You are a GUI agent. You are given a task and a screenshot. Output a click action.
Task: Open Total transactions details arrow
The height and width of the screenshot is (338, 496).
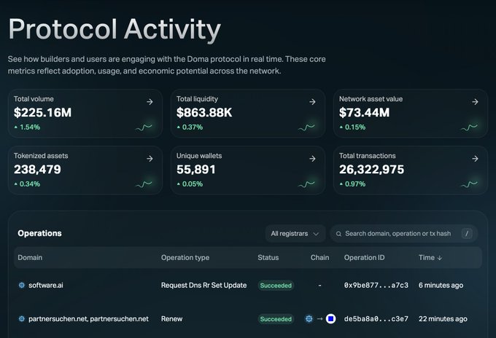click(x=475, y=159)
